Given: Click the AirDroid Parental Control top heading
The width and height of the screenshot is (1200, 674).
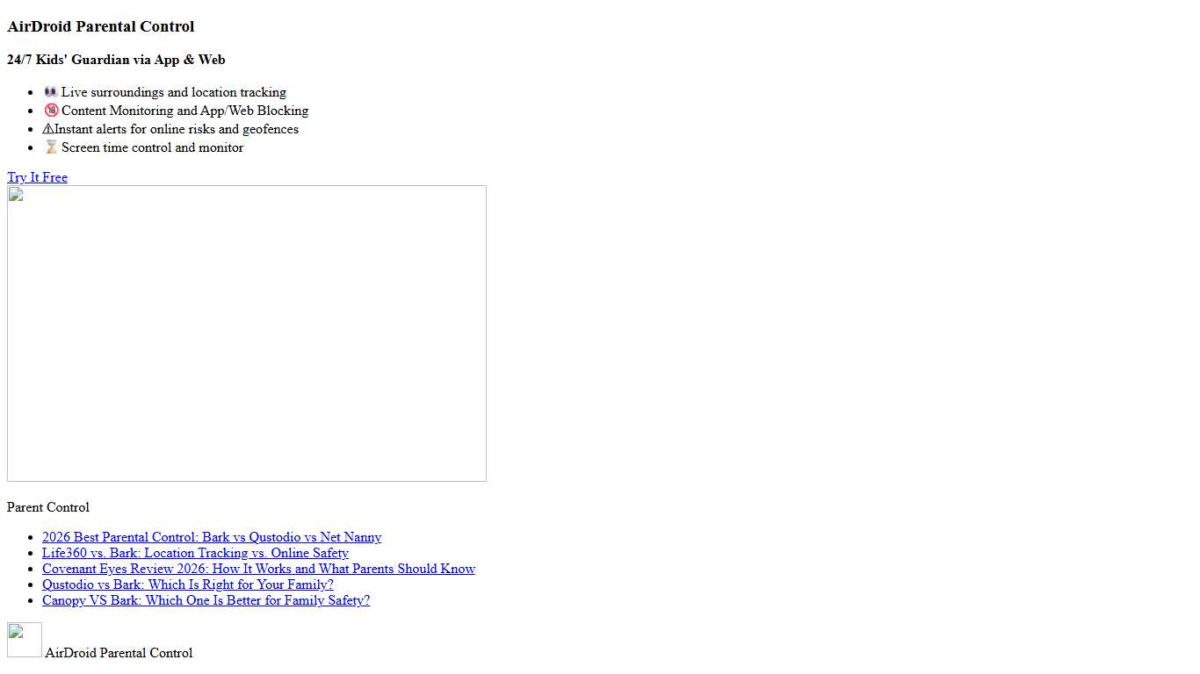Looking at the screenshot, I should tap(101, 26).
